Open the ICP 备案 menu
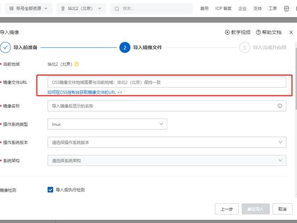 [x=223, y=8]
